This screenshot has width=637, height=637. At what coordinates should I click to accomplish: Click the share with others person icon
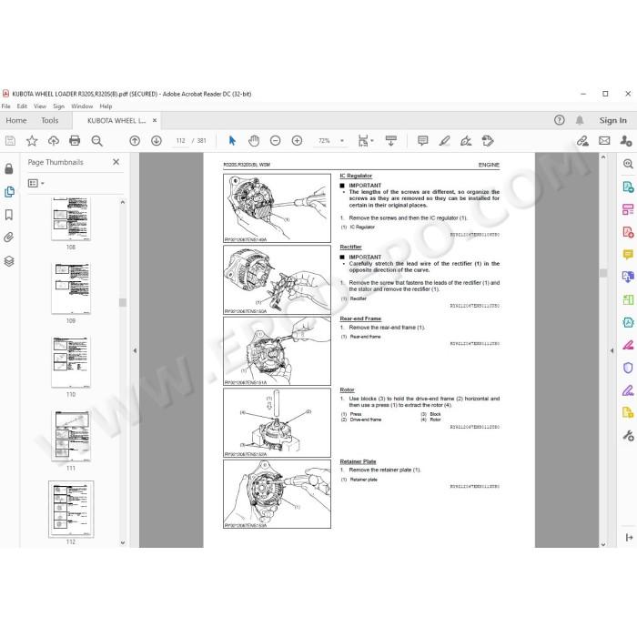[626, 141]
